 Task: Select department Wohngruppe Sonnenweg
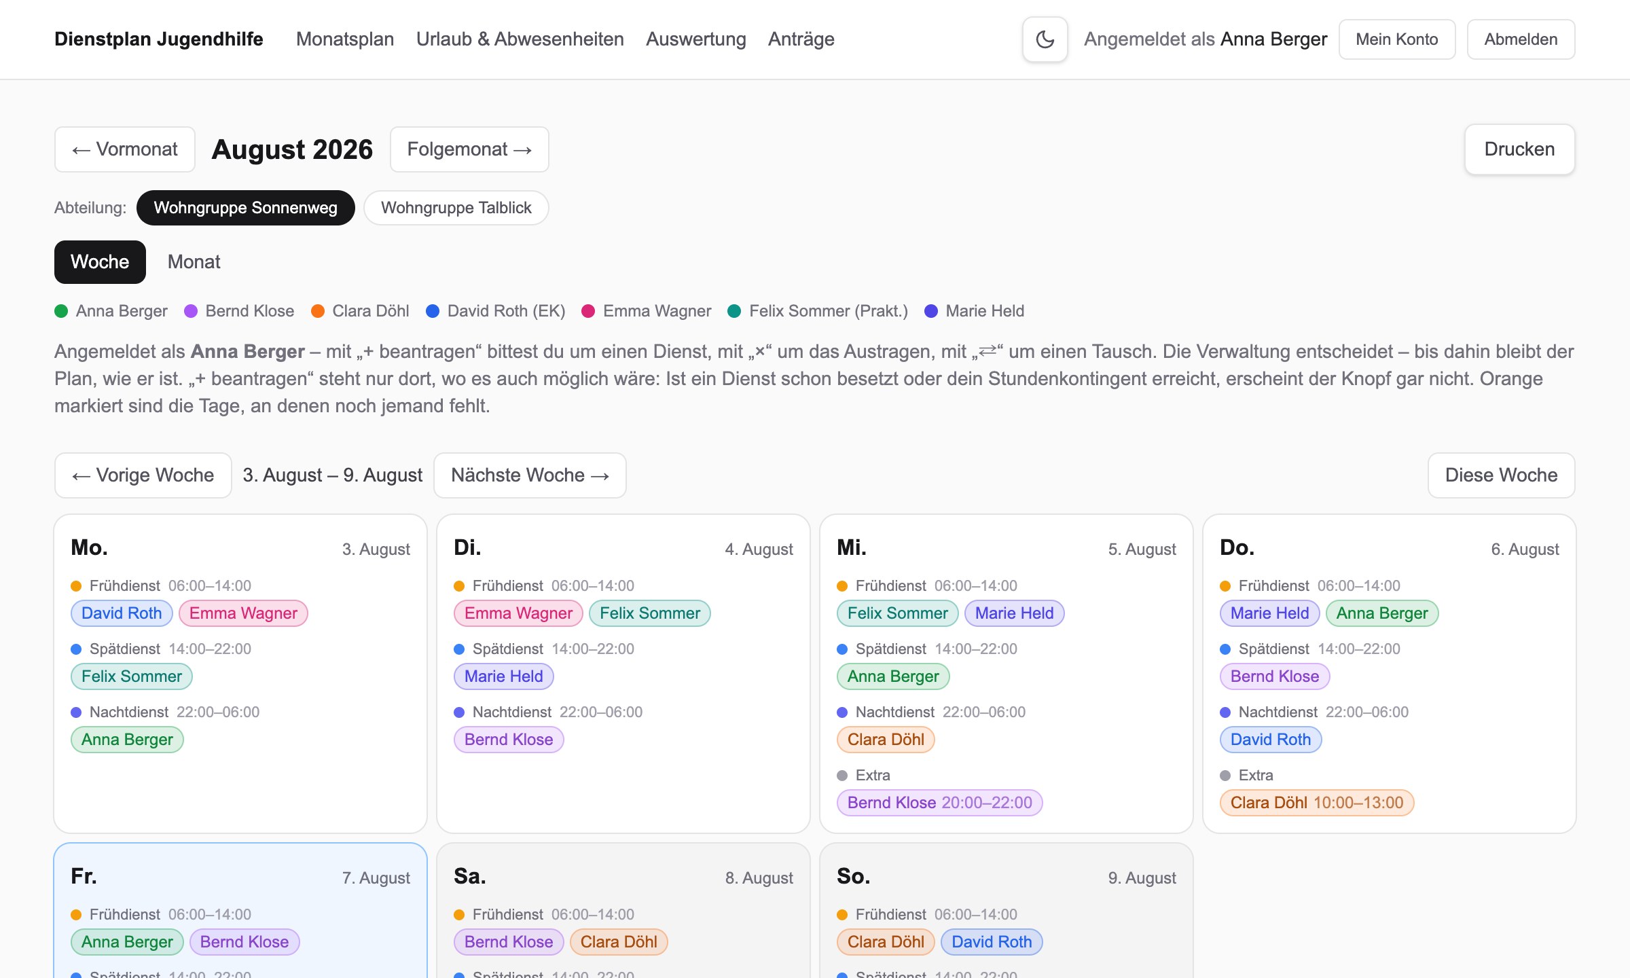tap(245, 208)
